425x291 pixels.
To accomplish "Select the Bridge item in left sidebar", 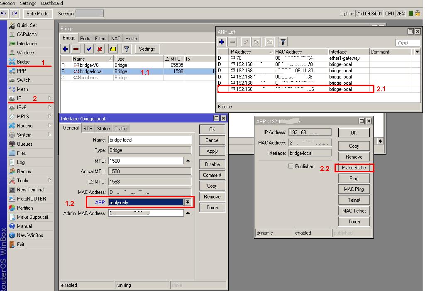I will point(23,62).
